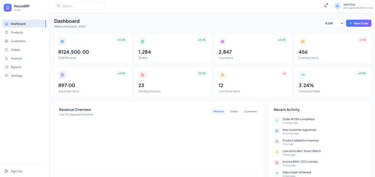Click the Conversion Rate trend icon
Viewport: 375px width, 177px height.
tap(303, 75)
